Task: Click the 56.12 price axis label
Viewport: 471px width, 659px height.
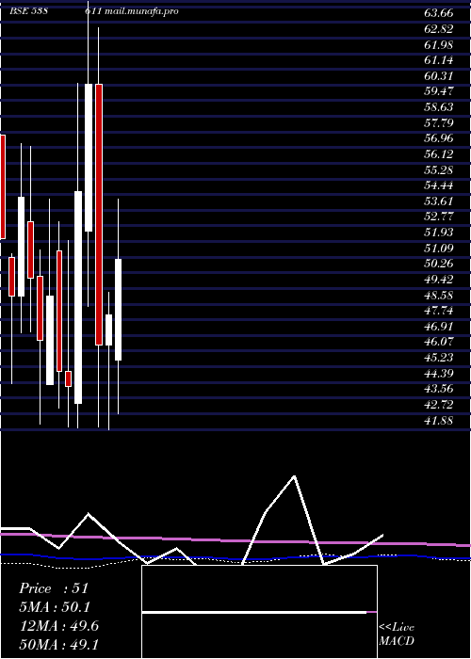Action: pyautogui.click(x=439, y=154)
